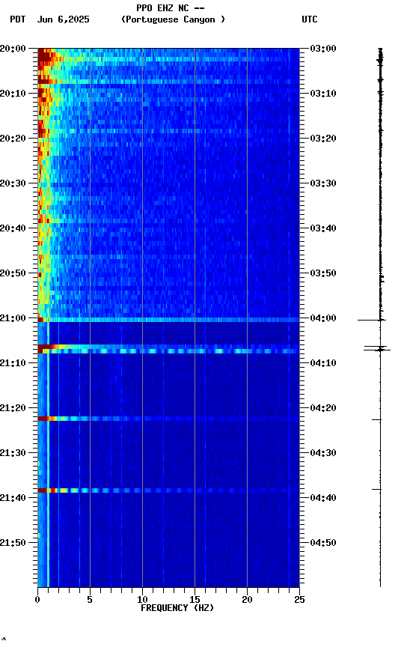Click the 15 Hz frequency axis label
This screenshot has height=647, width=413.
pyautogui.click(x=195, y=600)
